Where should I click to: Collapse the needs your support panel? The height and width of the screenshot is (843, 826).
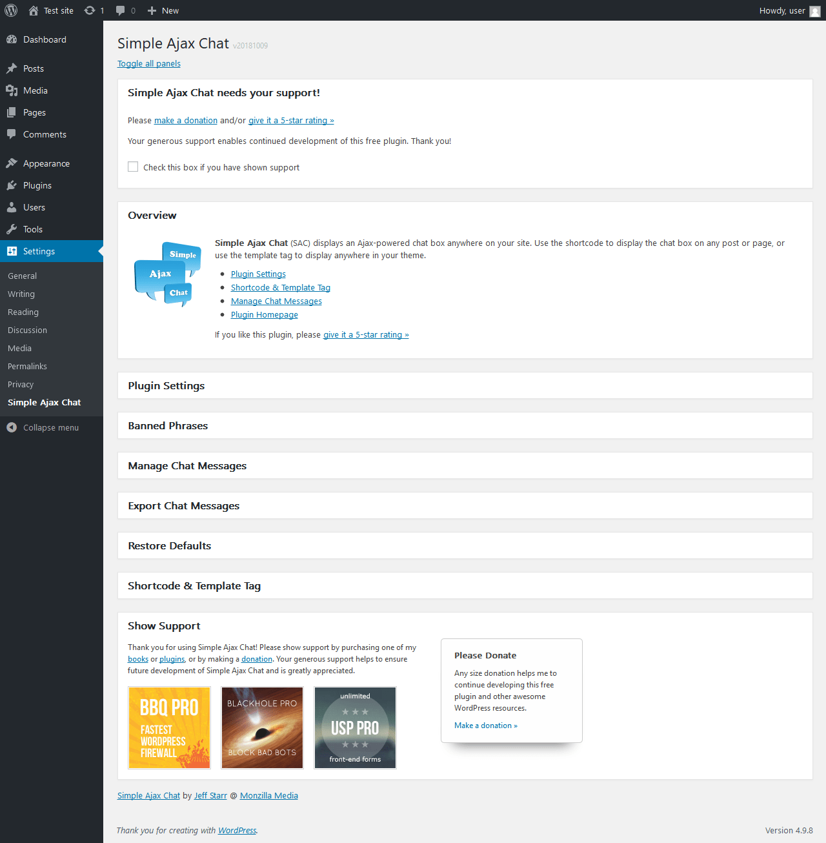pos(465,92)
